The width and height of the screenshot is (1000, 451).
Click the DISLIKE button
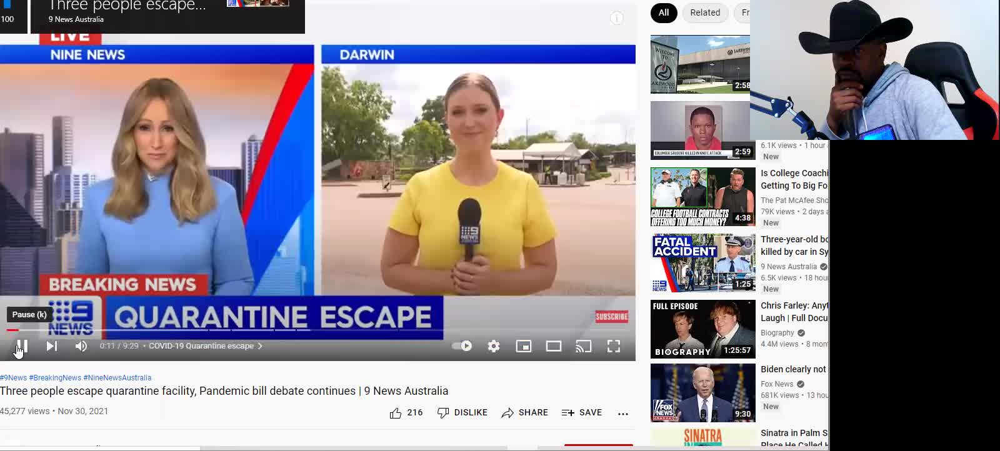pos(462,413)
